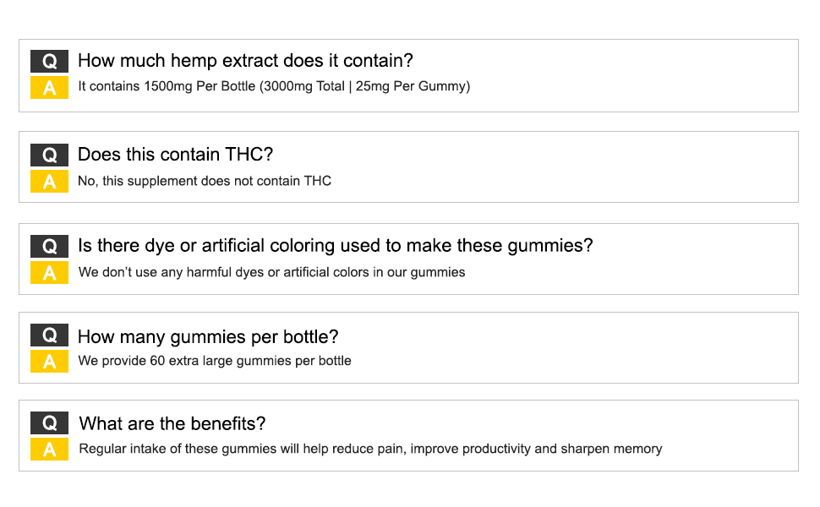Click the answer about 60 extra large gummies

click(215, 361)
